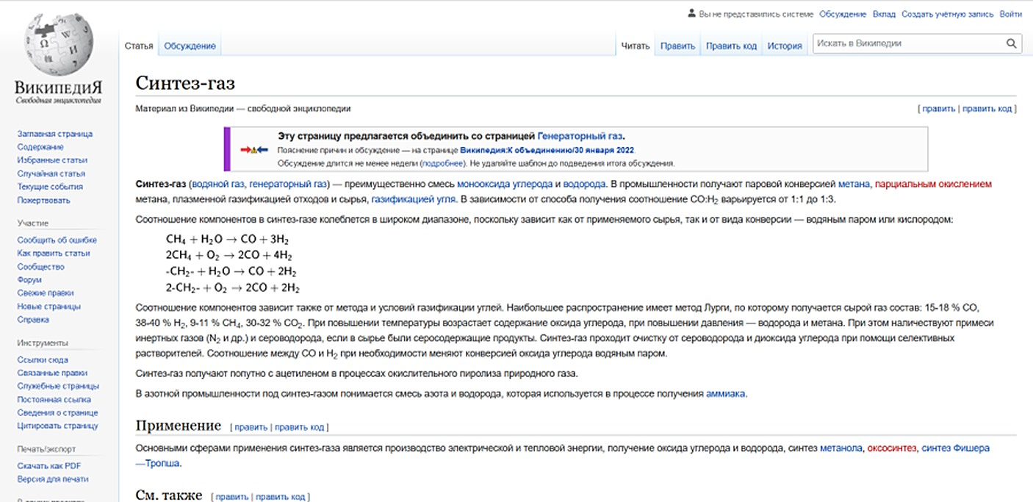
Task: Switch to the Обсуждение tab
Action: (190, 46)
